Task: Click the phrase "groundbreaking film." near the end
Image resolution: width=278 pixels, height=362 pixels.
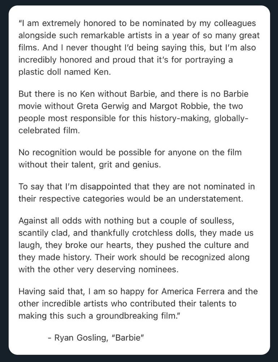Action: click(x=137, y=316)
